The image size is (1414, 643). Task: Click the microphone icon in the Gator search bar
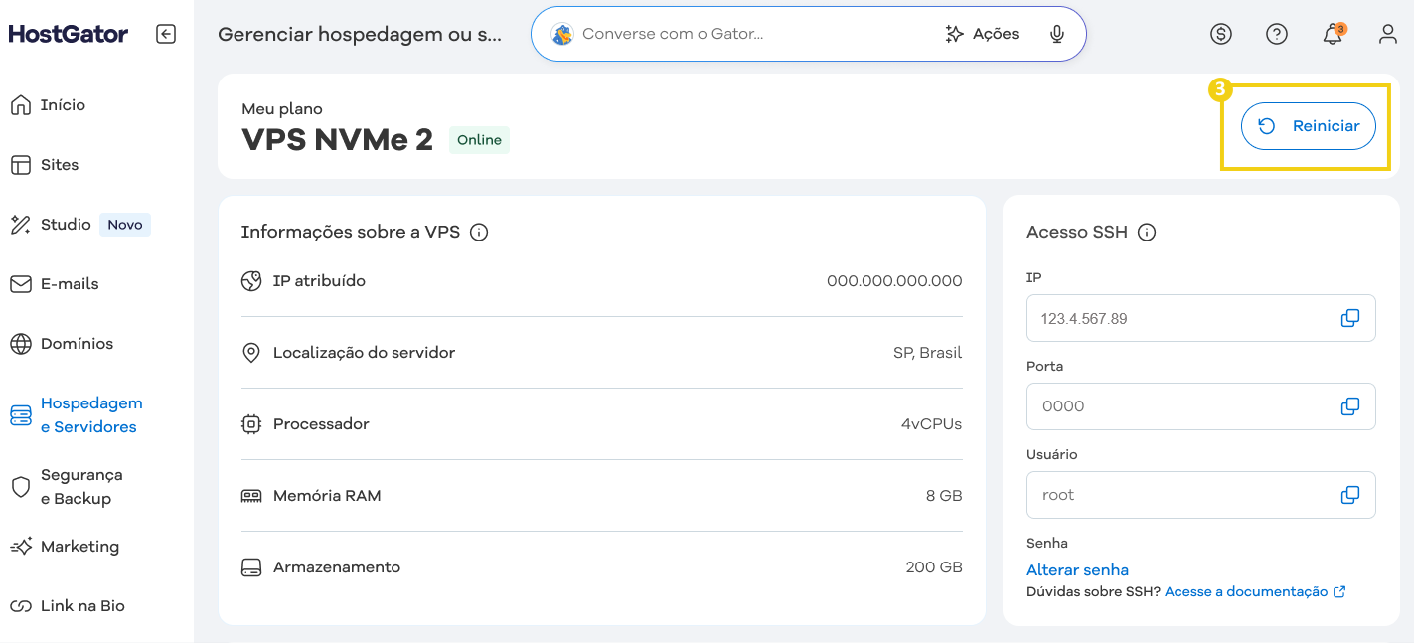pyautogui.click(x=1056, y=33)
